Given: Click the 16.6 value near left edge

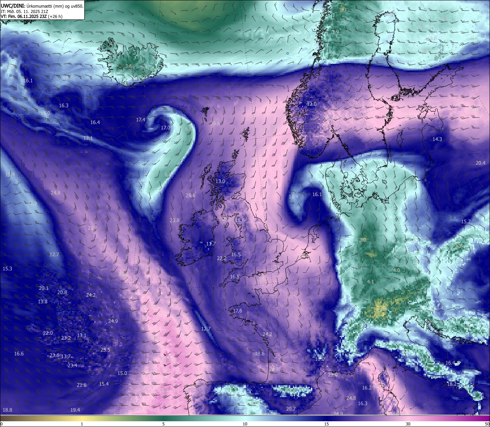Looking at the screenshot, I should [x=19, y=354].
